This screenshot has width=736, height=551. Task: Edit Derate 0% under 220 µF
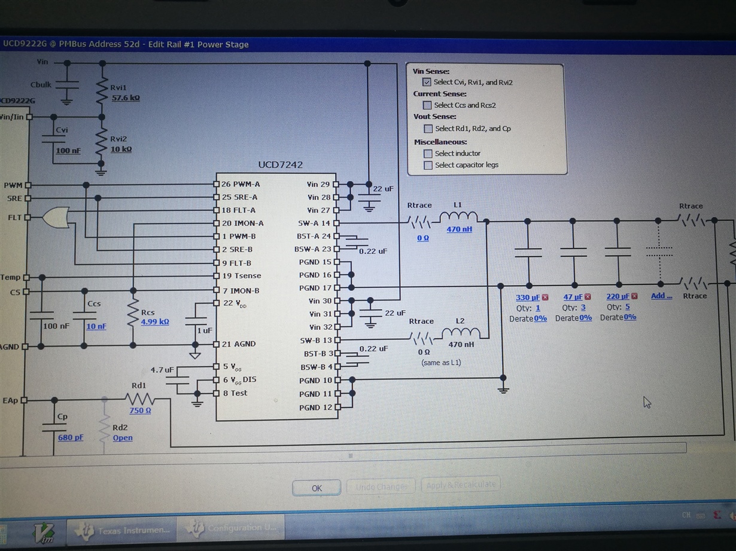coord(629,317)
